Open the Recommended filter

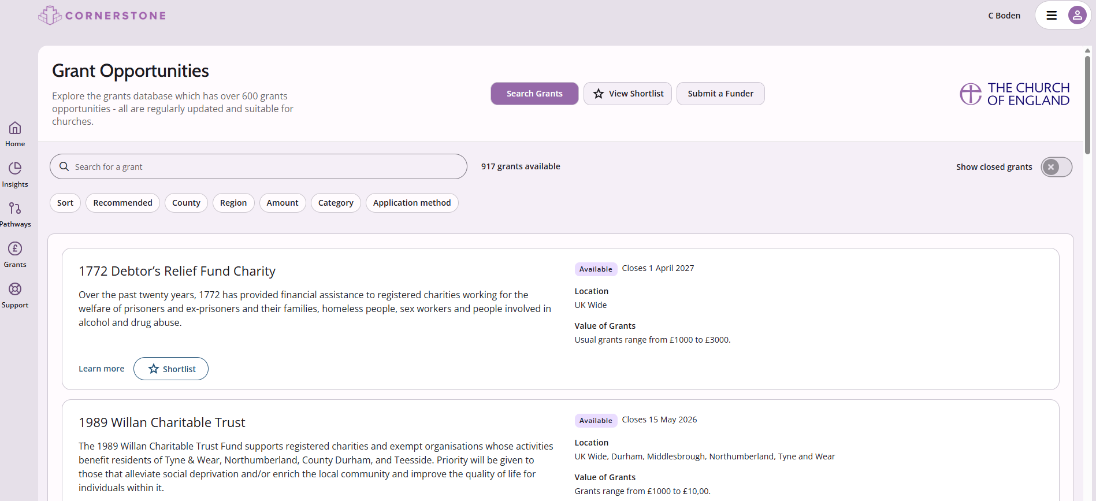click(x=122, y=203)
